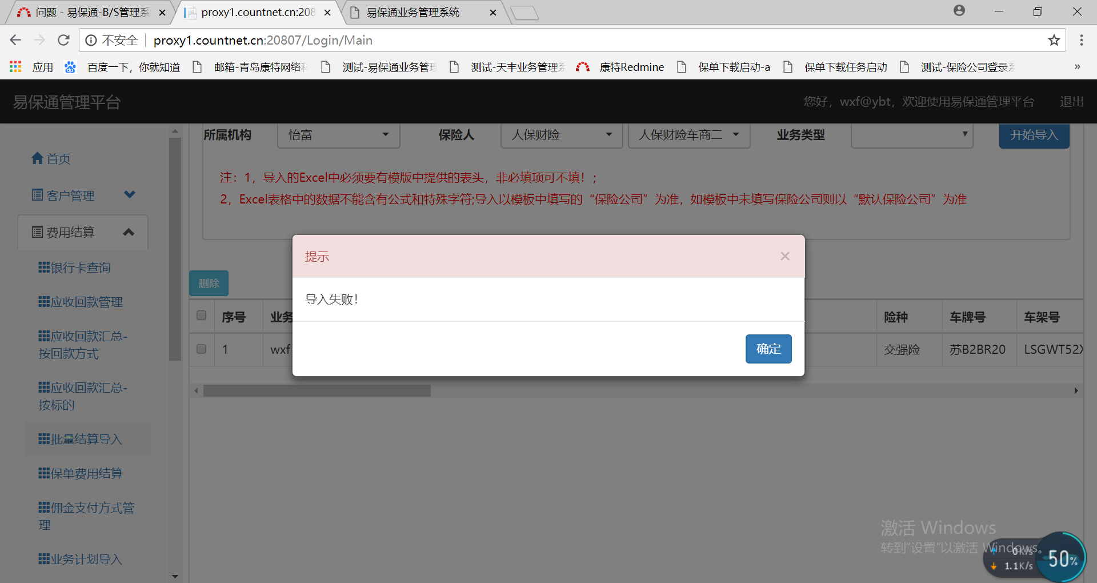The height and width of the screenshot is (583, 1097).
Task: Click the sidebar vertical scrollbar thumb
Action: pyautogui.click(x=175, y=249)
